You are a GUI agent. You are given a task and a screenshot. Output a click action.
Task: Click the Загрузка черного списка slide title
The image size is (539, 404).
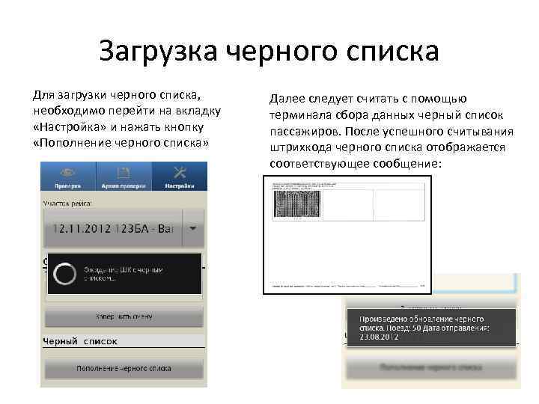(269, 52)
